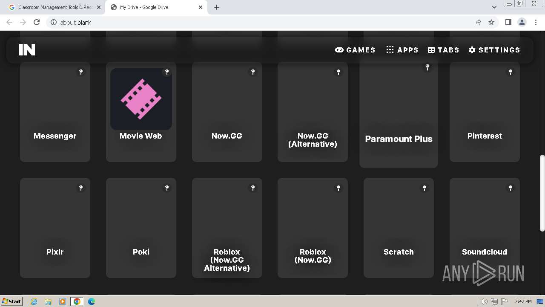Launch the Pixlr app
This screenshot has width=545, height=307.
[x=55, y=228]
